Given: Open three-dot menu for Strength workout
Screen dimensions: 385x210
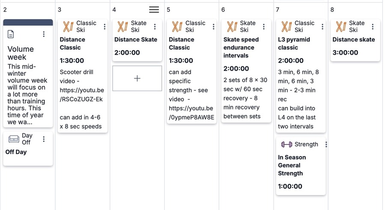Looking at the screenshot, I should 326,145.
